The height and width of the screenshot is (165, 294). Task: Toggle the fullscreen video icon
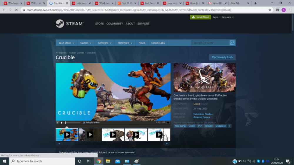(x=168, y=123)
